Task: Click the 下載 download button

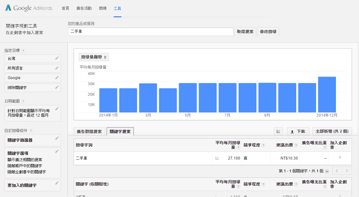Action: click(298, 131)
